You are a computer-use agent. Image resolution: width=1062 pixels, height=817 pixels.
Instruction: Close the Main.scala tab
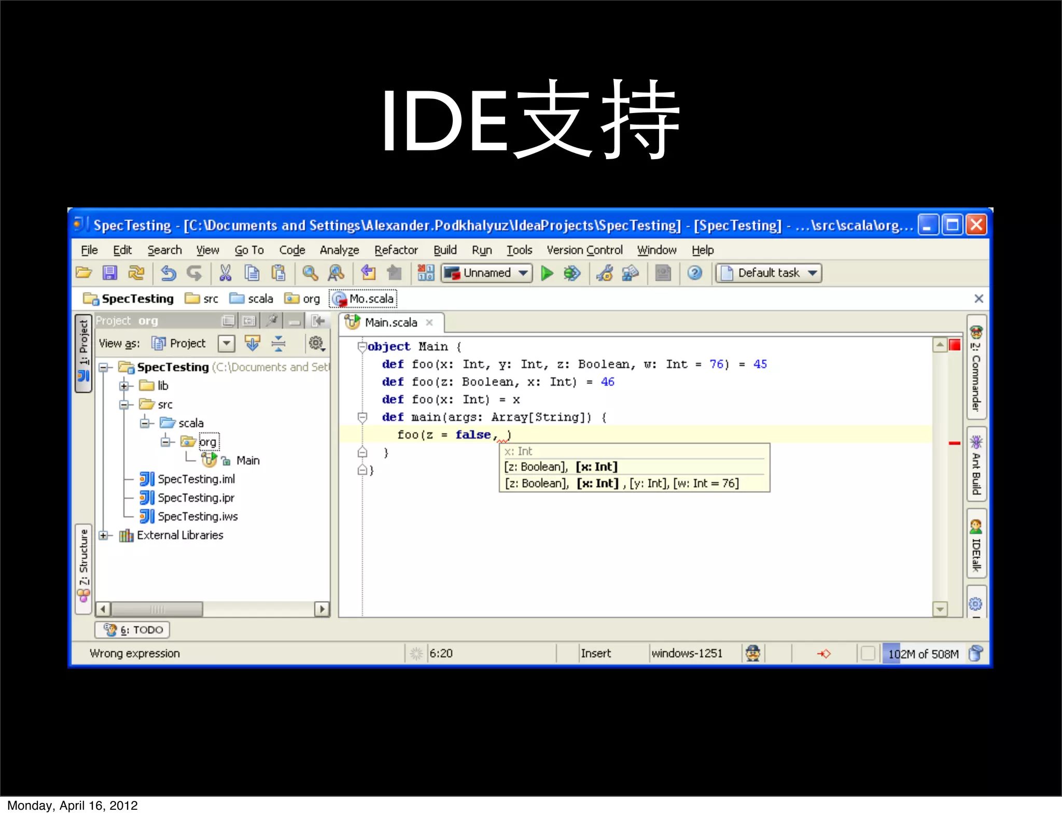429,322
